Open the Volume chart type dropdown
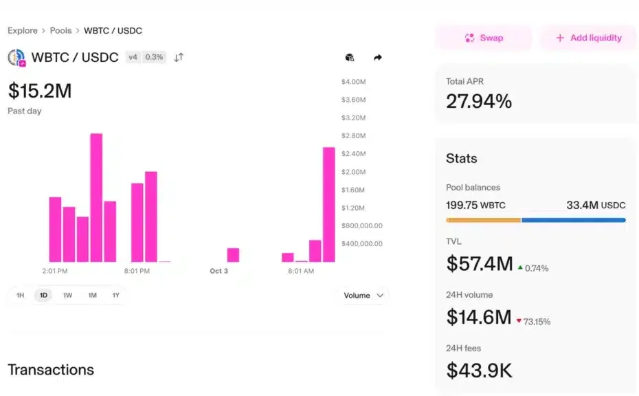Viewport: 639px width, 396px height. click(364, 296)
